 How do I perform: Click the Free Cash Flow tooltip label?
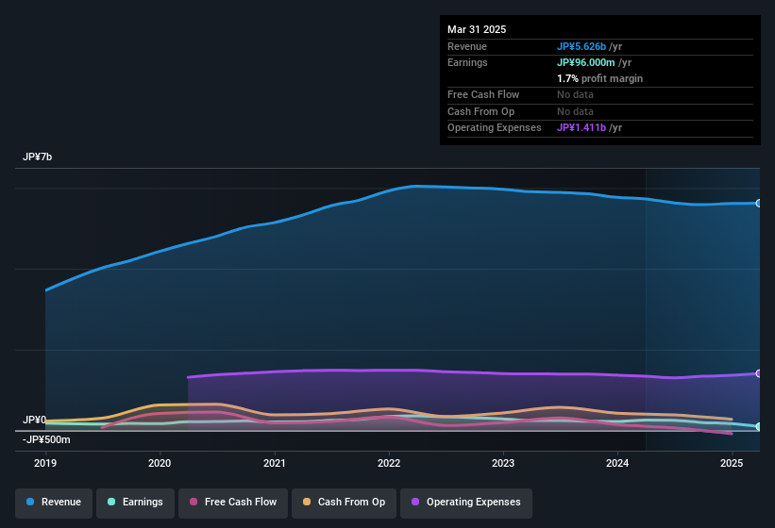pyautogui.click(x=483, y=94)
